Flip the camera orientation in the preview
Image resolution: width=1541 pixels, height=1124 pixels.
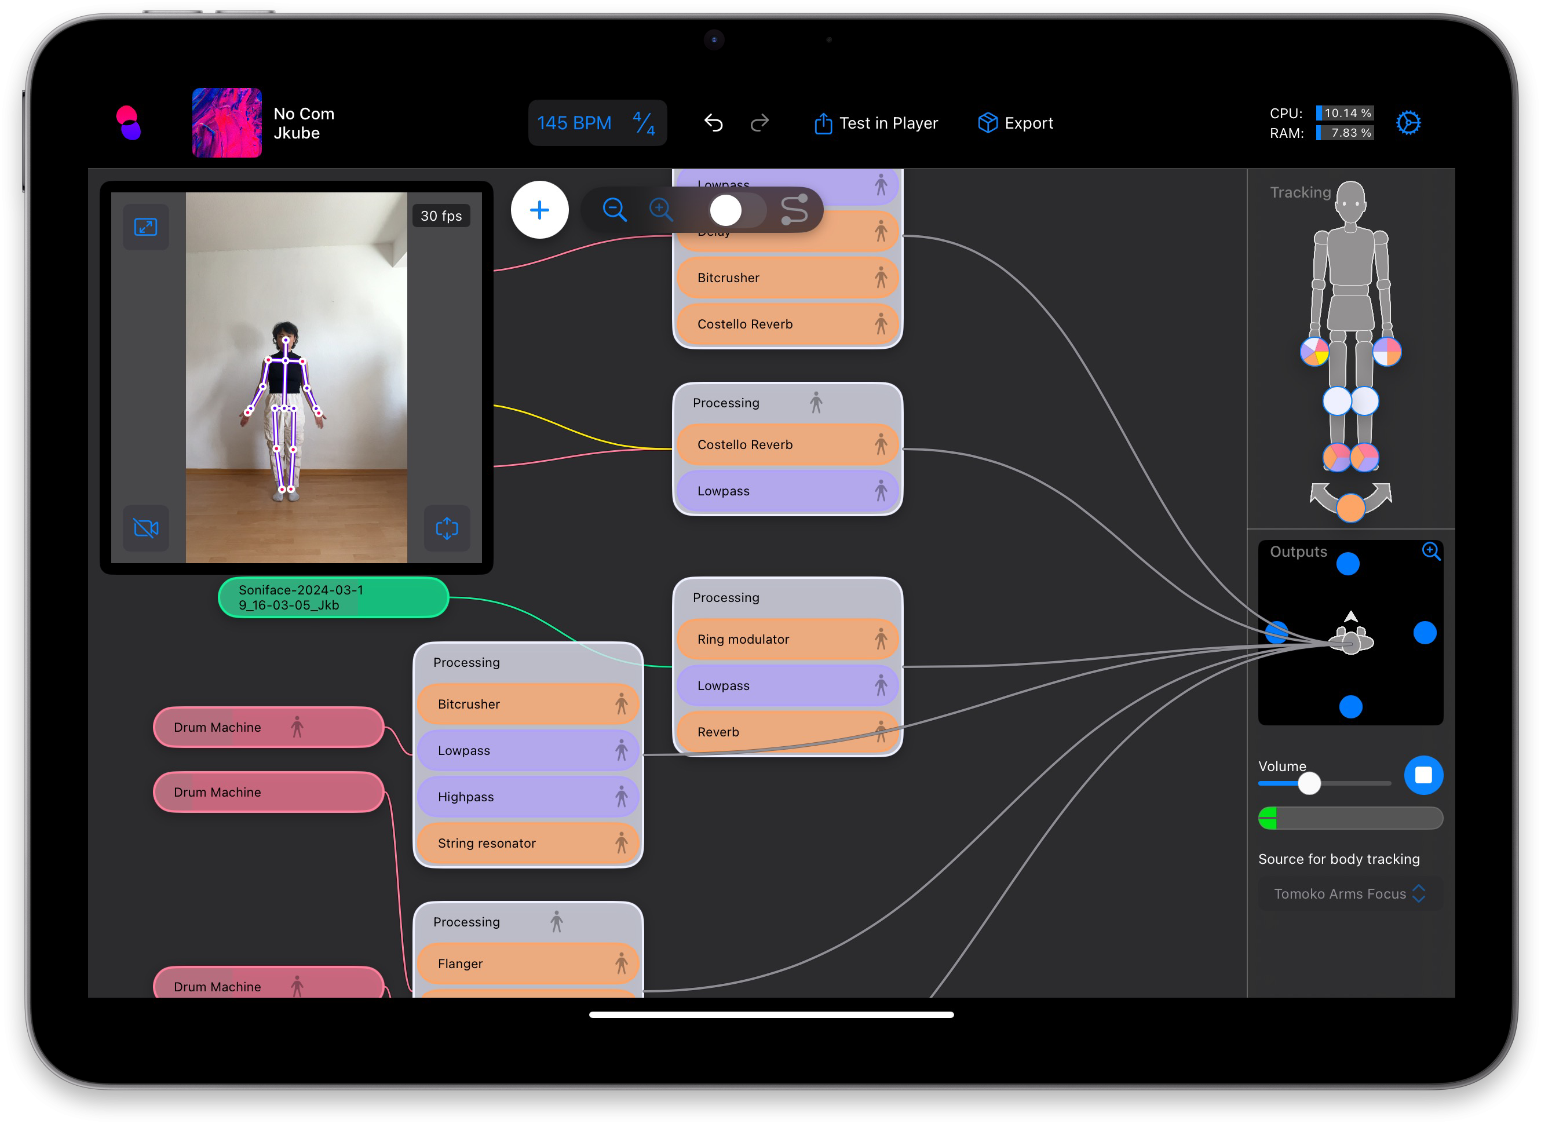click(x=447, y=528)
